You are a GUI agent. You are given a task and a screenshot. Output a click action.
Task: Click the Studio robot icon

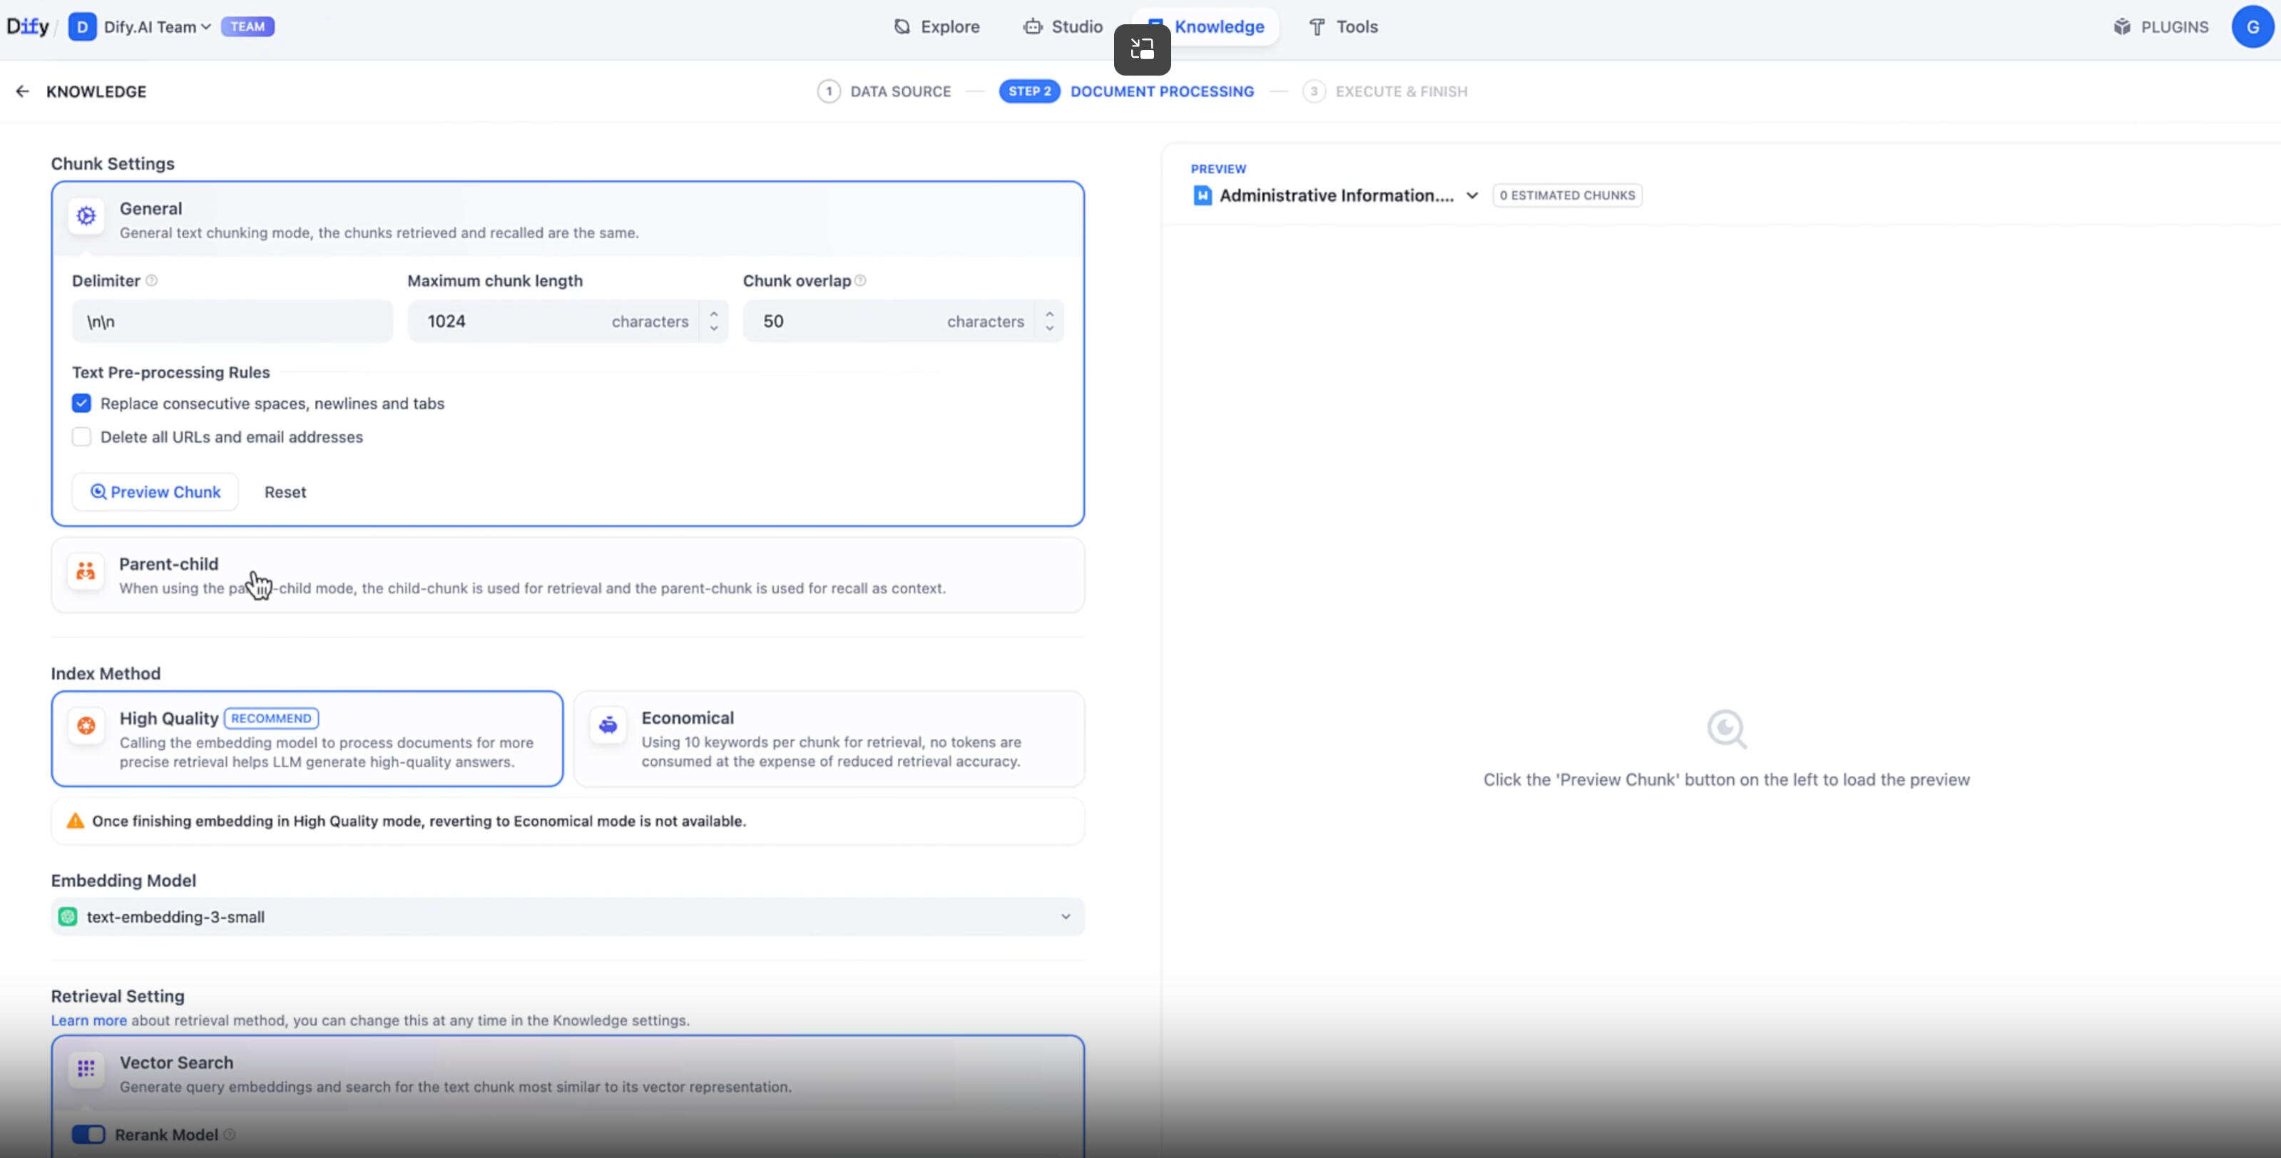(x=1033, y=26)
